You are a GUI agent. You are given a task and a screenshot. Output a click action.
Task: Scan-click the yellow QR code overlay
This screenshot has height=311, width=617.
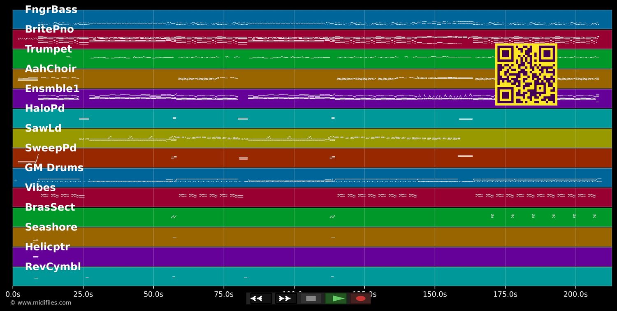pos(526,74)
